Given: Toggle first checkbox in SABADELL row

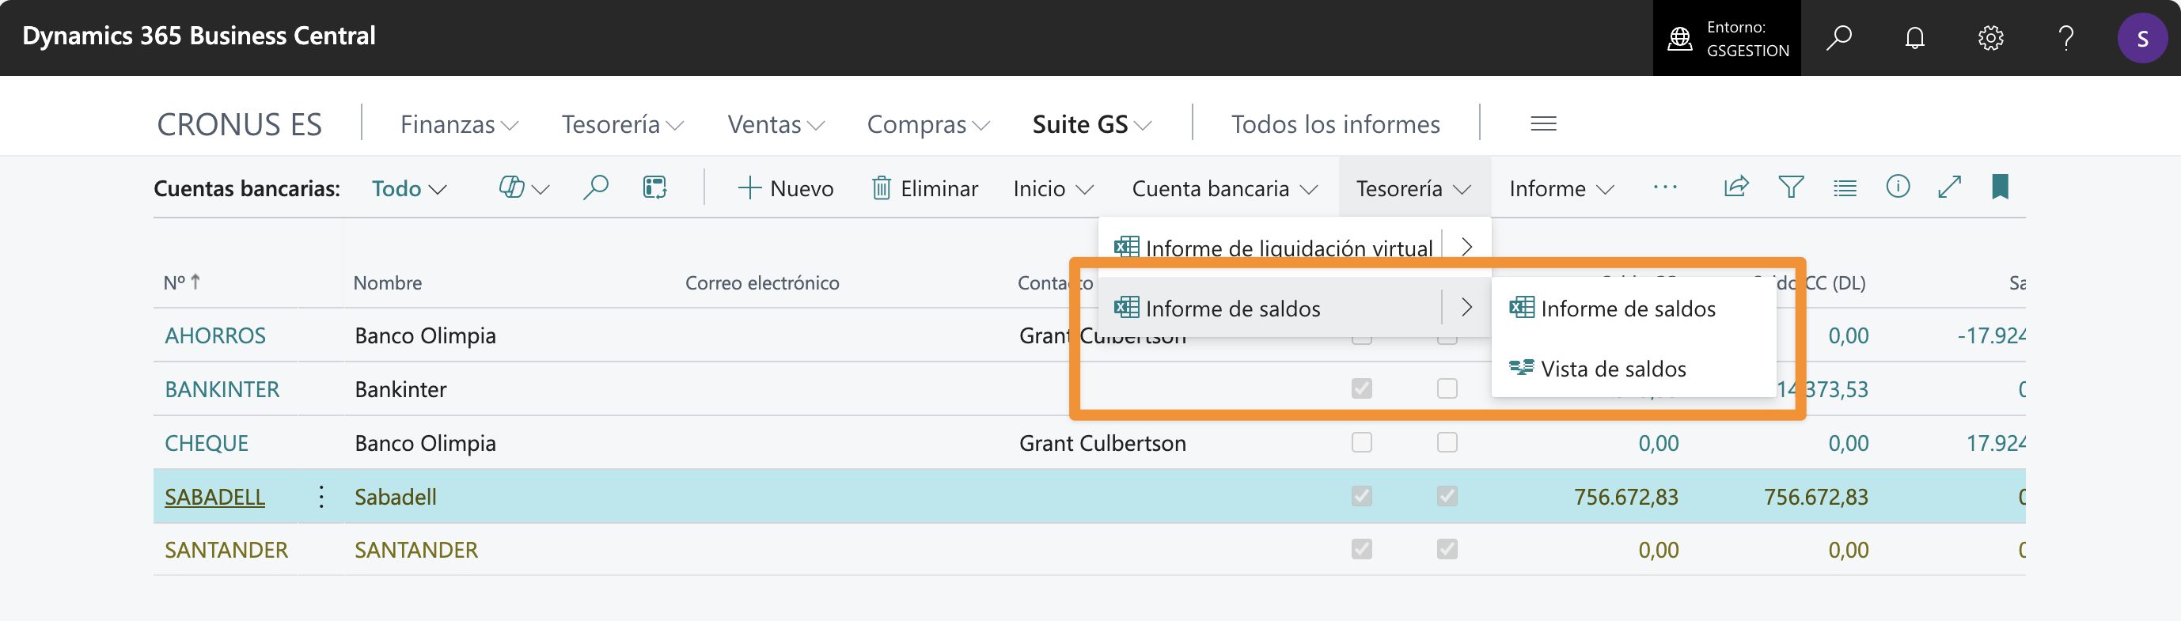Looking at the screenshot, I should tap(1361, 496).
